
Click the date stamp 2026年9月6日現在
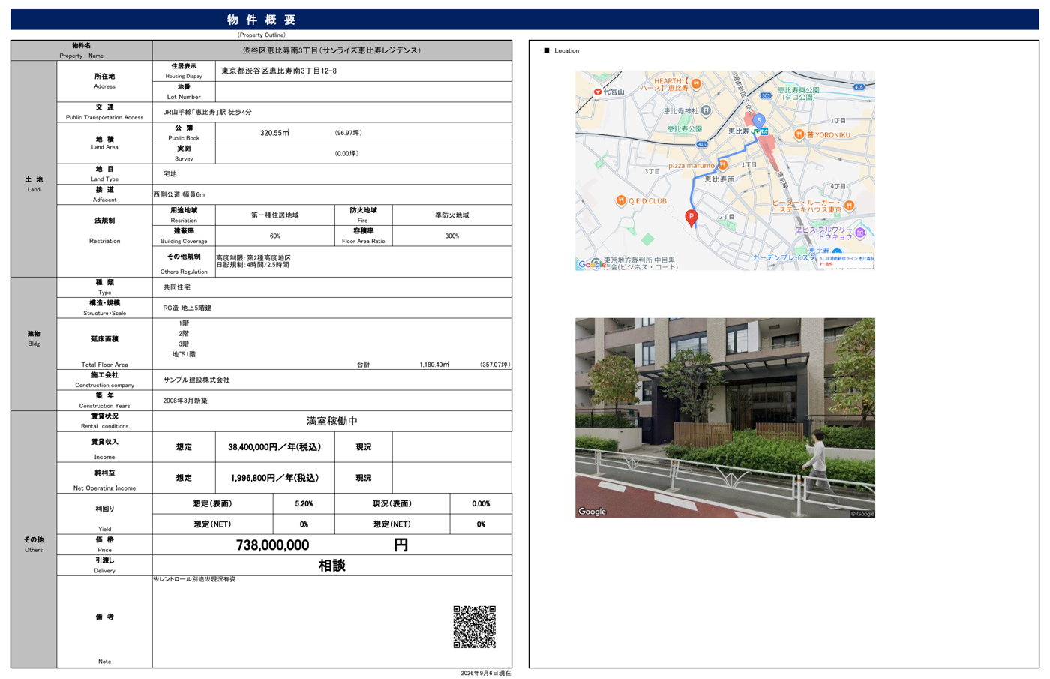click(x=485, y=674)
